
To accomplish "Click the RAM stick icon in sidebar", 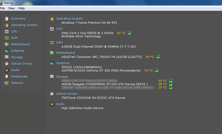I will click(7, 38).
